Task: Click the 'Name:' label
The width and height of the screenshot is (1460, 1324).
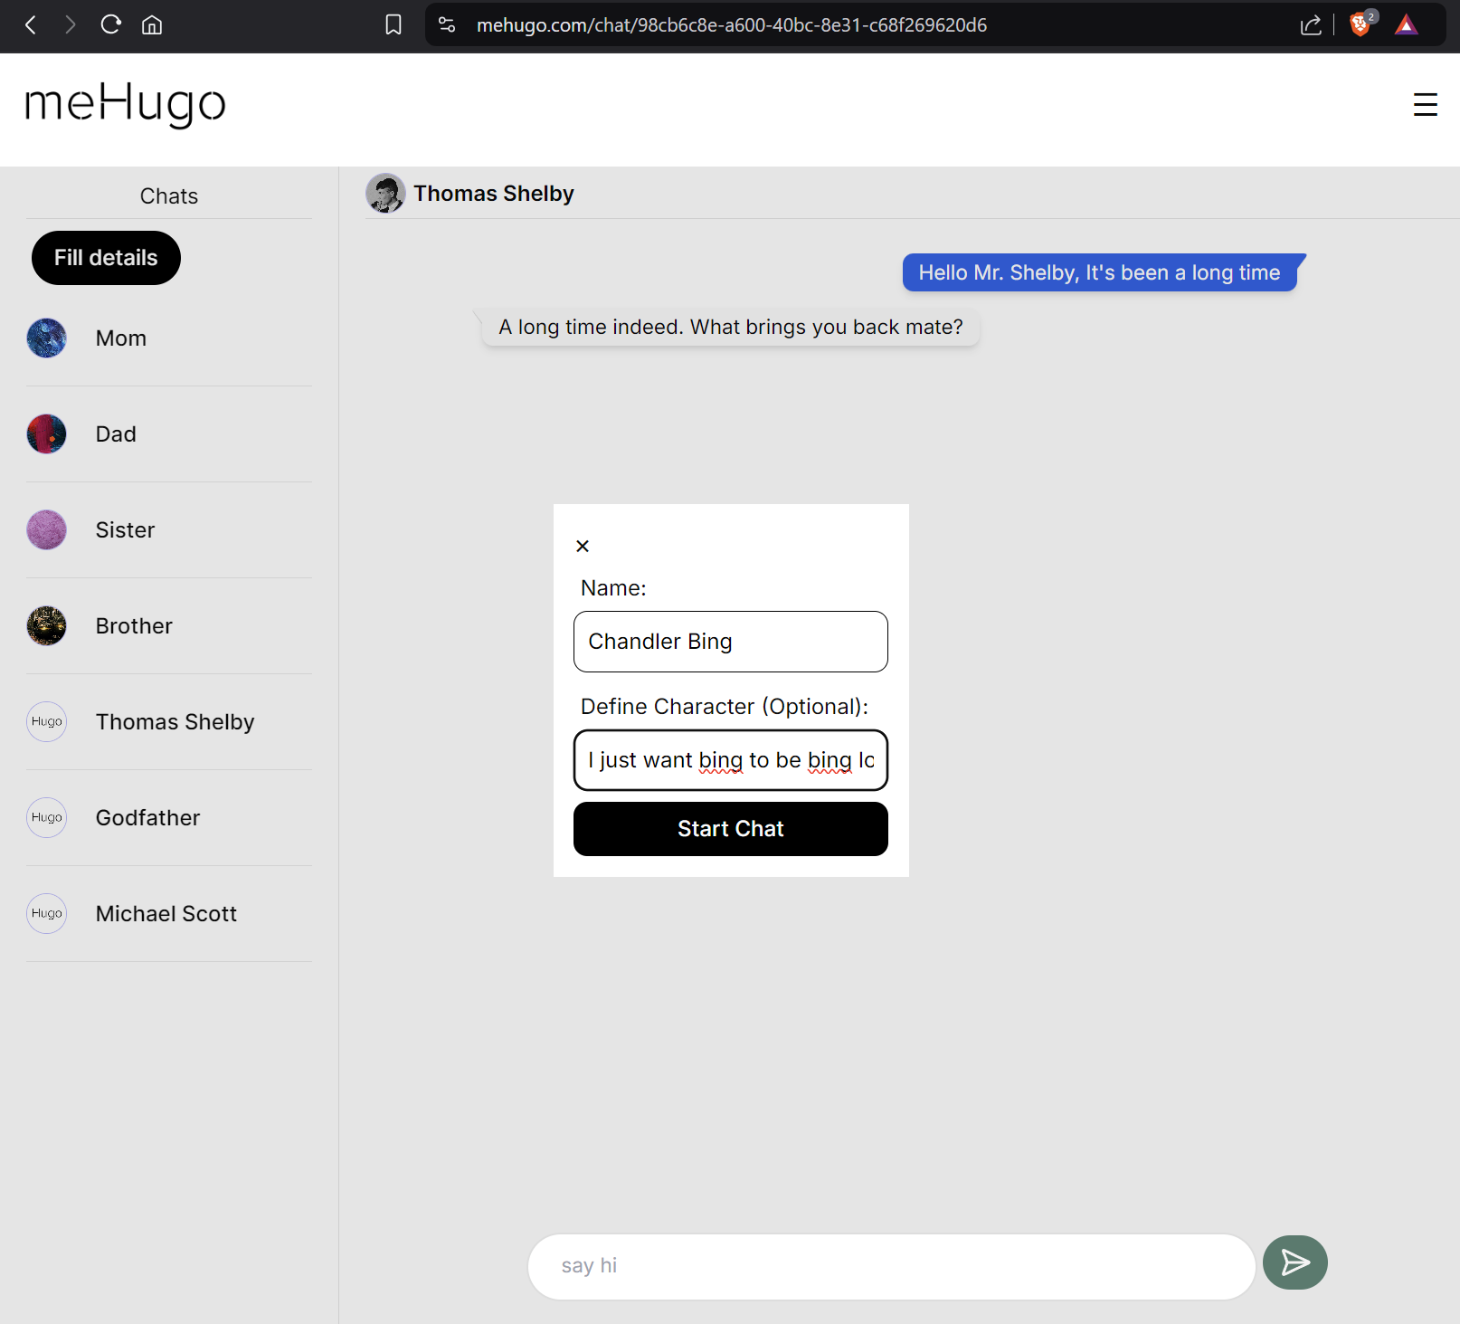Action: tap(613, 588)
